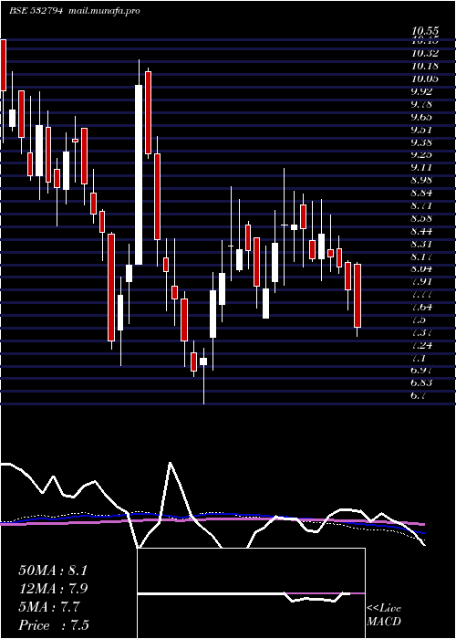Click the MACD label
Image resolution: width=456 pixels, height=639 pixels.
pyautogui.click(x=384, y=622)
